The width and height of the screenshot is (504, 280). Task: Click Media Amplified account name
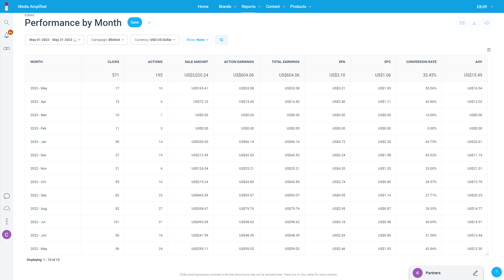click(32, 7)
